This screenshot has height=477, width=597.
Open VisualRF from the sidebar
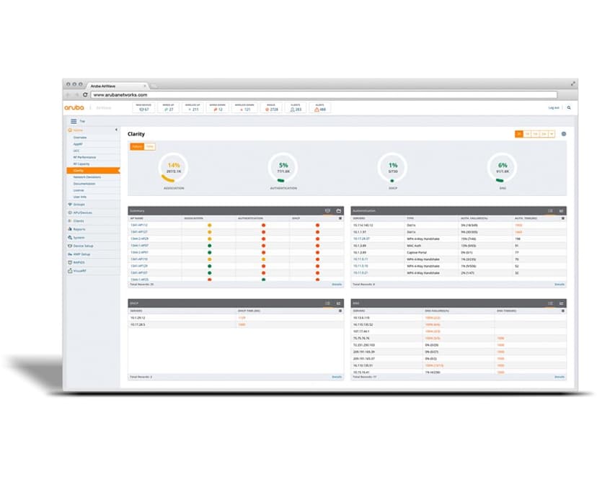(x=80, y=271)
